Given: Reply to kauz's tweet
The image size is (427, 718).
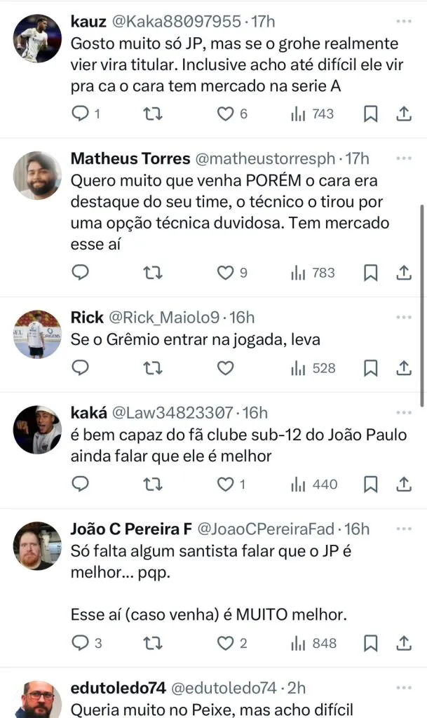Looking at the screenshot, I should point(81,114).
